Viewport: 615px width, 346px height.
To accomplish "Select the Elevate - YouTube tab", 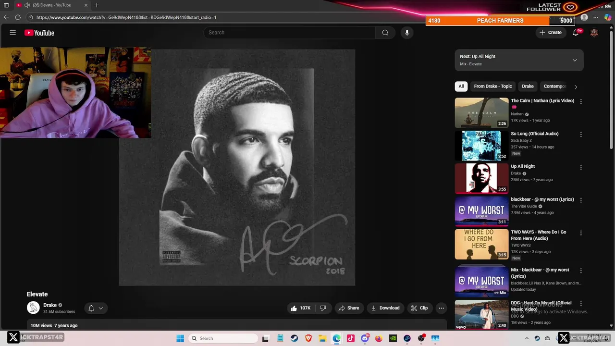I will pos(51,5).
